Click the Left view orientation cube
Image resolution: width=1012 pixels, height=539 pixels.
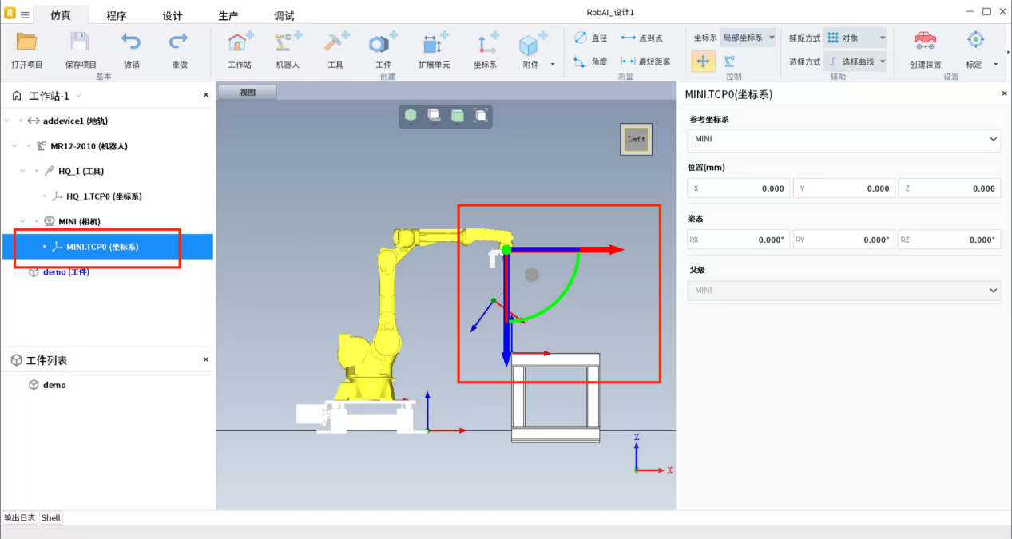636,139
